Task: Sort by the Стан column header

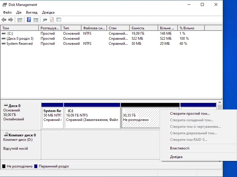Action: pyautogui.click(x=118, y=28)
